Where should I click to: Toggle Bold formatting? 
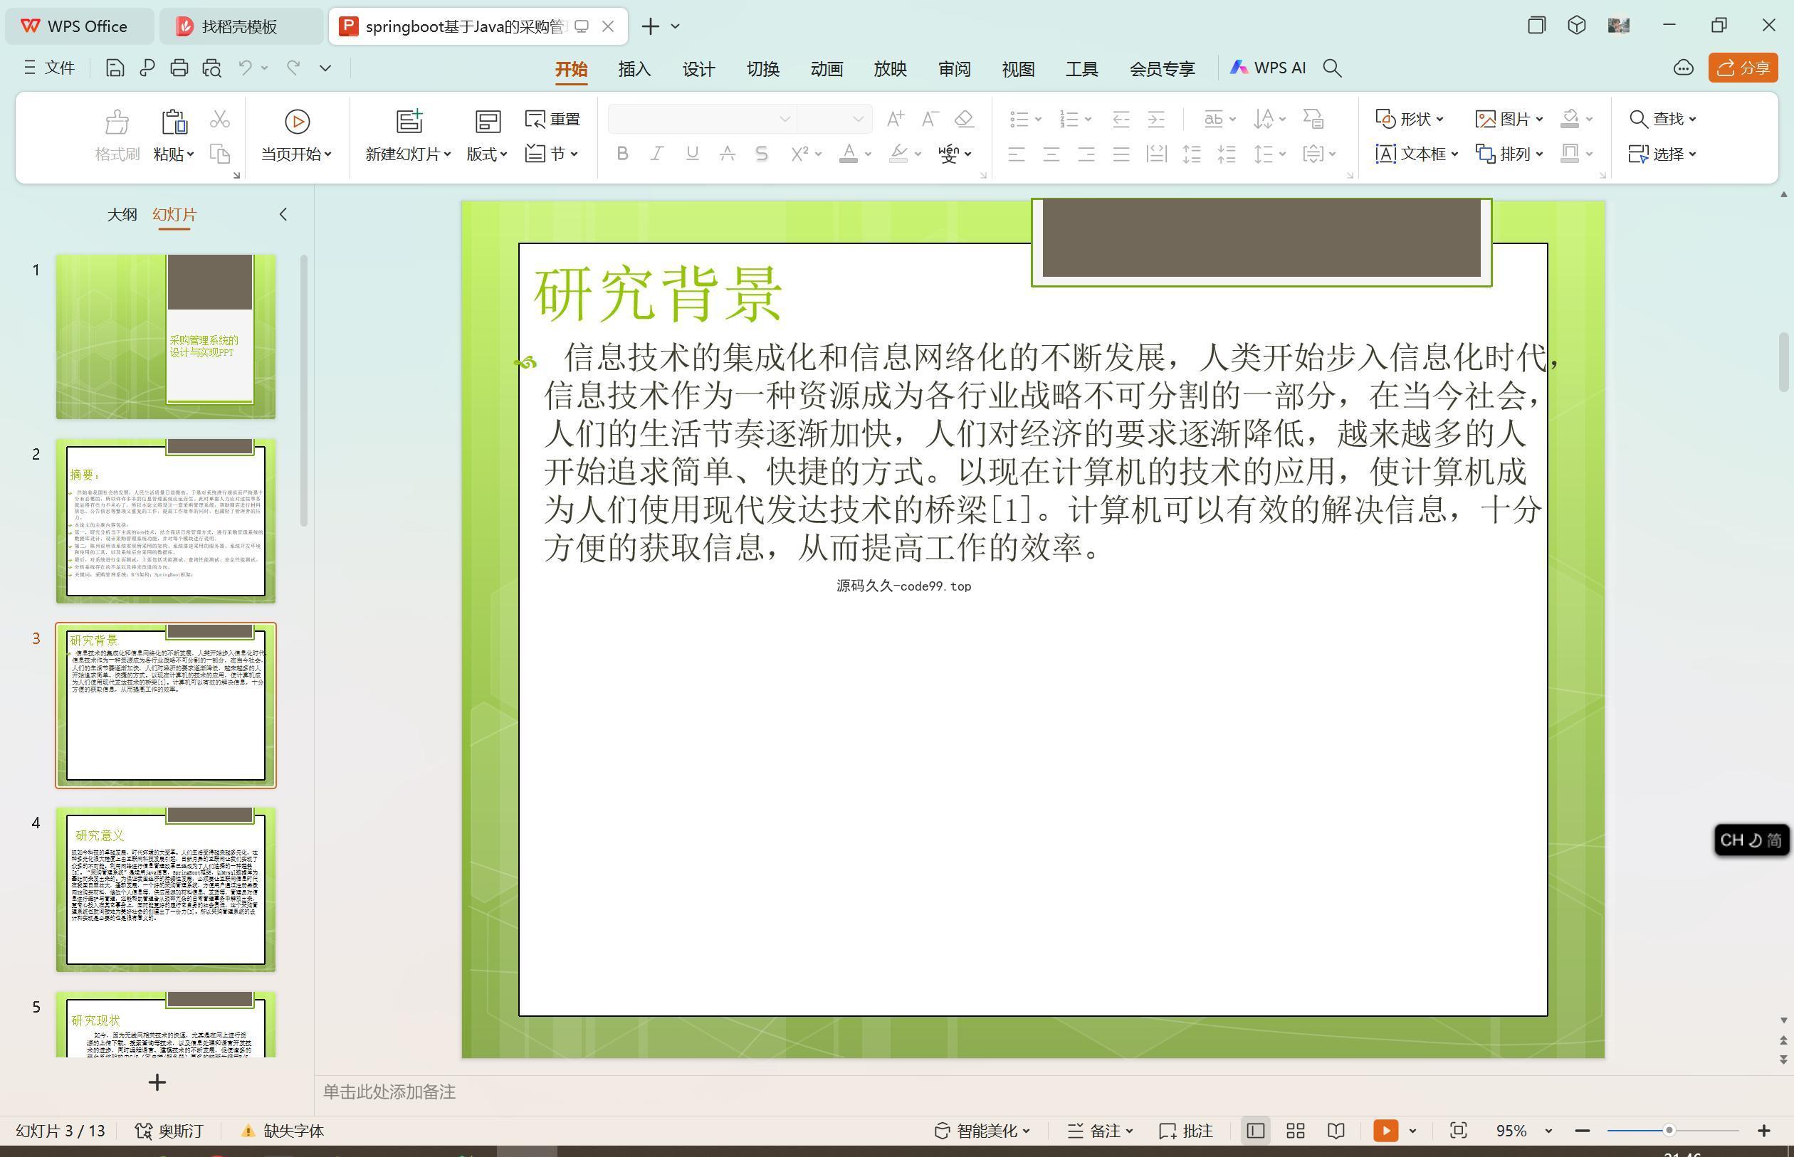(622, 154)
